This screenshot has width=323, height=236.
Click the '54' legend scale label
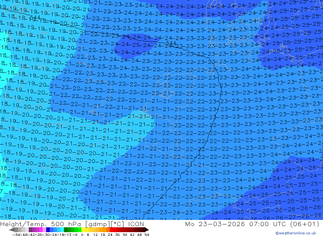click(x=147, y=235)
